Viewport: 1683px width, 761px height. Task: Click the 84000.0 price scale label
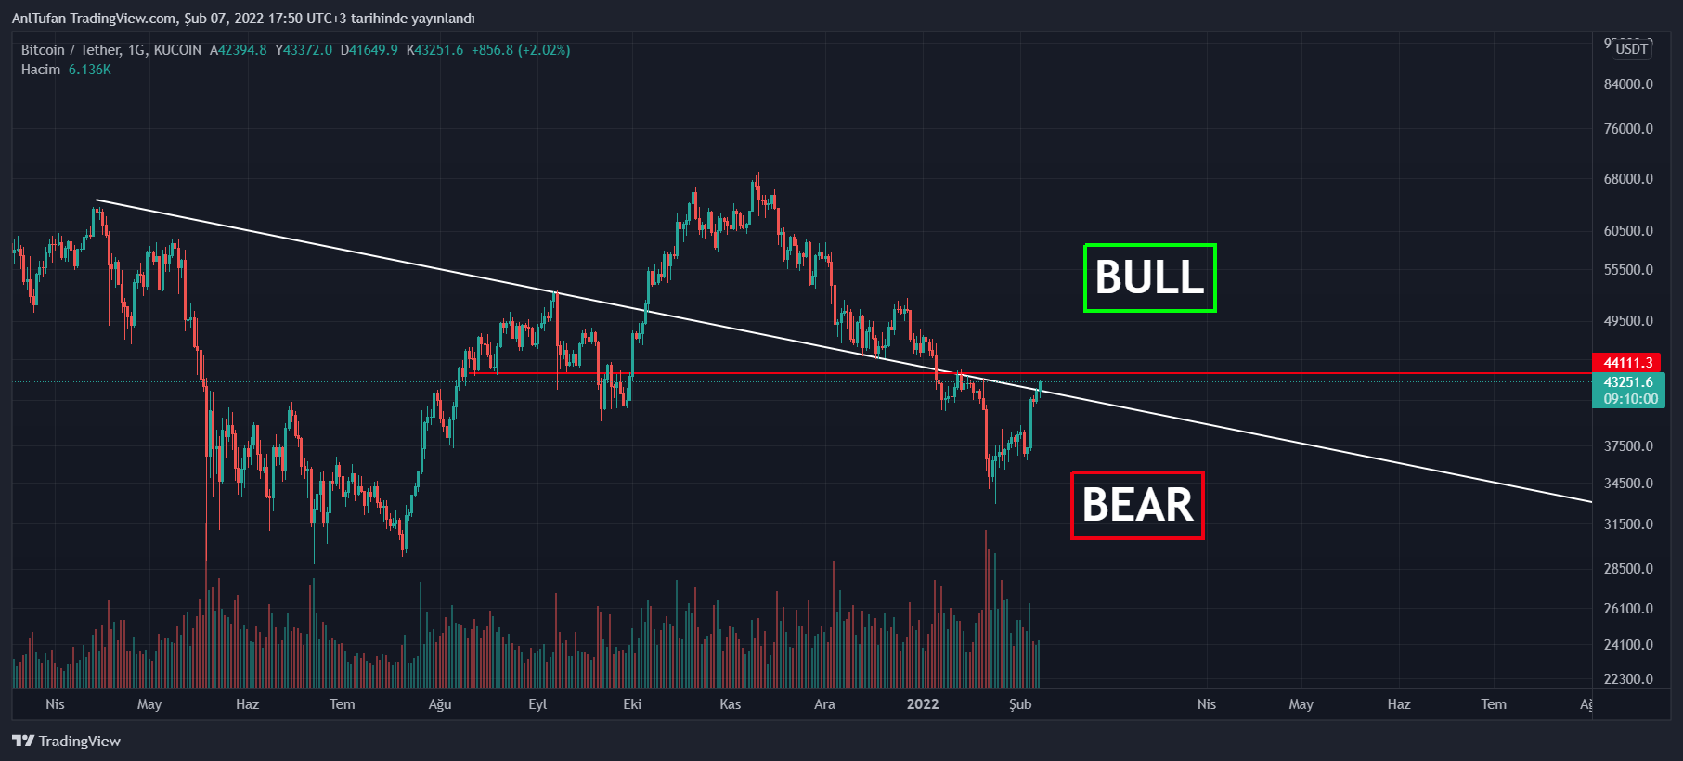pyautogui.click(x=1628, y=84)
